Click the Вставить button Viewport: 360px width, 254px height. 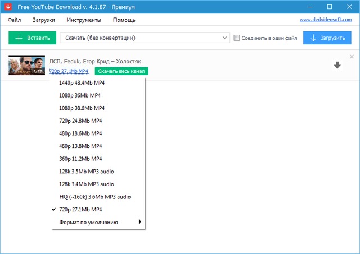point(33,38)
